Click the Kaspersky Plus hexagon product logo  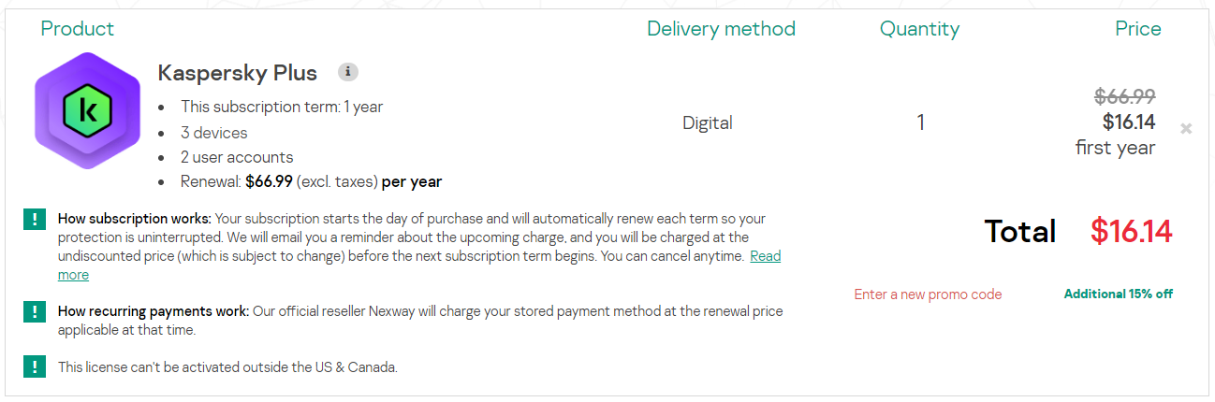point(87,111)
